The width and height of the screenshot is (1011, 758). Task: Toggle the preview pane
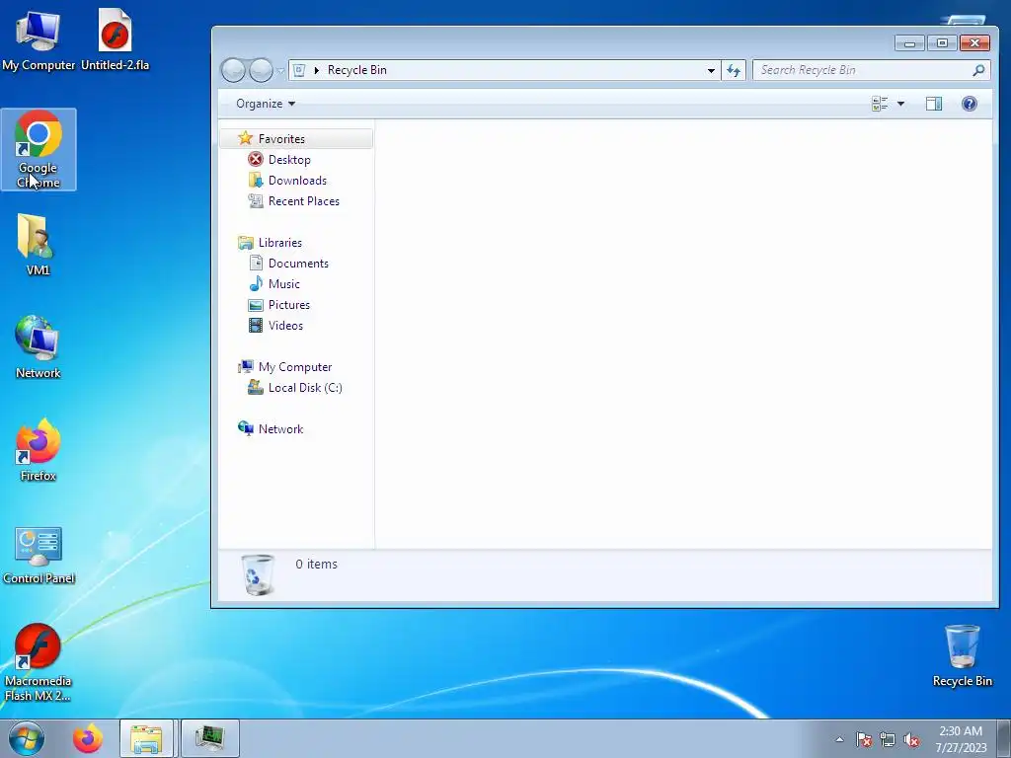pos(934,104)
